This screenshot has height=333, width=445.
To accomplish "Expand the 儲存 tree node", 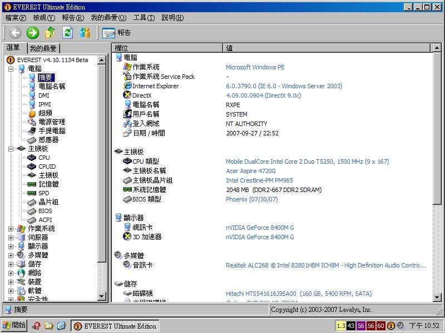I will [11, 264].
